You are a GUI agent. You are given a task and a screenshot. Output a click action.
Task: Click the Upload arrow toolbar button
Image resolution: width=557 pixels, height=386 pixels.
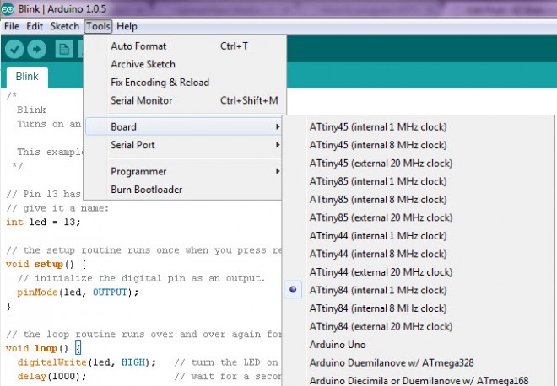coord(38,49)
